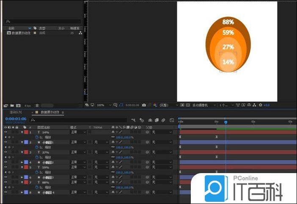
Task: Toggle the transparency grid in viewer
Action: tap(188, 105)
